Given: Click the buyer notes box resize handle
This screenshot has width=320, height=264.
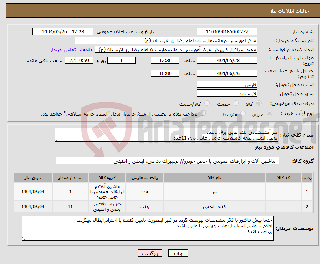Looking at the screenshot, I should coord(24,238).
